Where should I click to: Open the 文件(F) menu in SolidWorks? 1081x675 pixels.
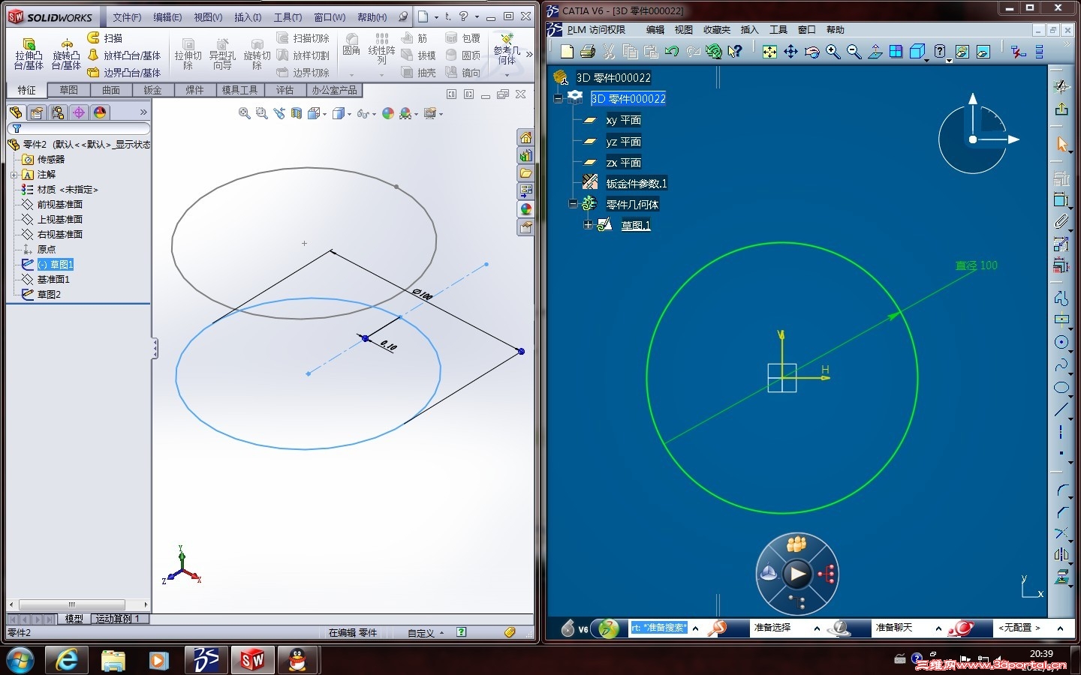coord(127,17)
